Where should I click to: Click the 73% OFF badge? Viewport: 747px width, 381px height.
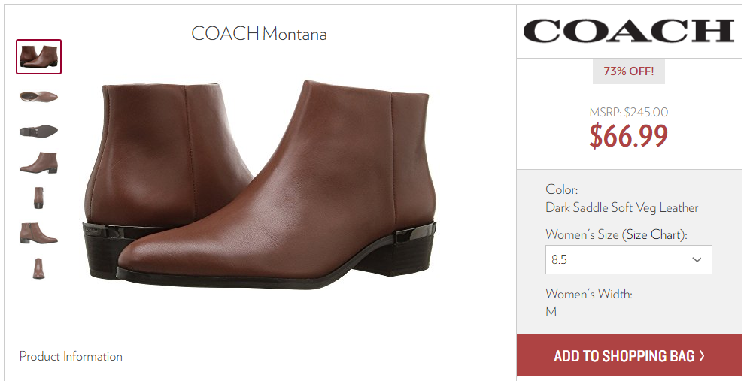629,71
